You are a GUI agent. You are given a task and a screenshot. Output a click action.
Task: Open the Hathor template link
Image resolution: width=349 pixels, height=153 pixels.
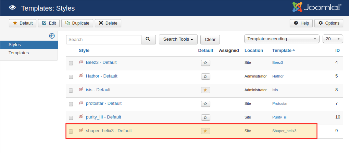coord(278,76)
